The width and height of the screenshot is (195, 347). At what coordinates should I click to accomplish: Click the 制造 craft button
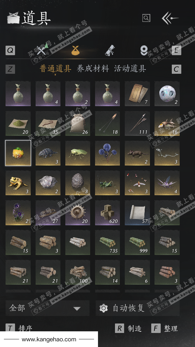pos(128,328)
